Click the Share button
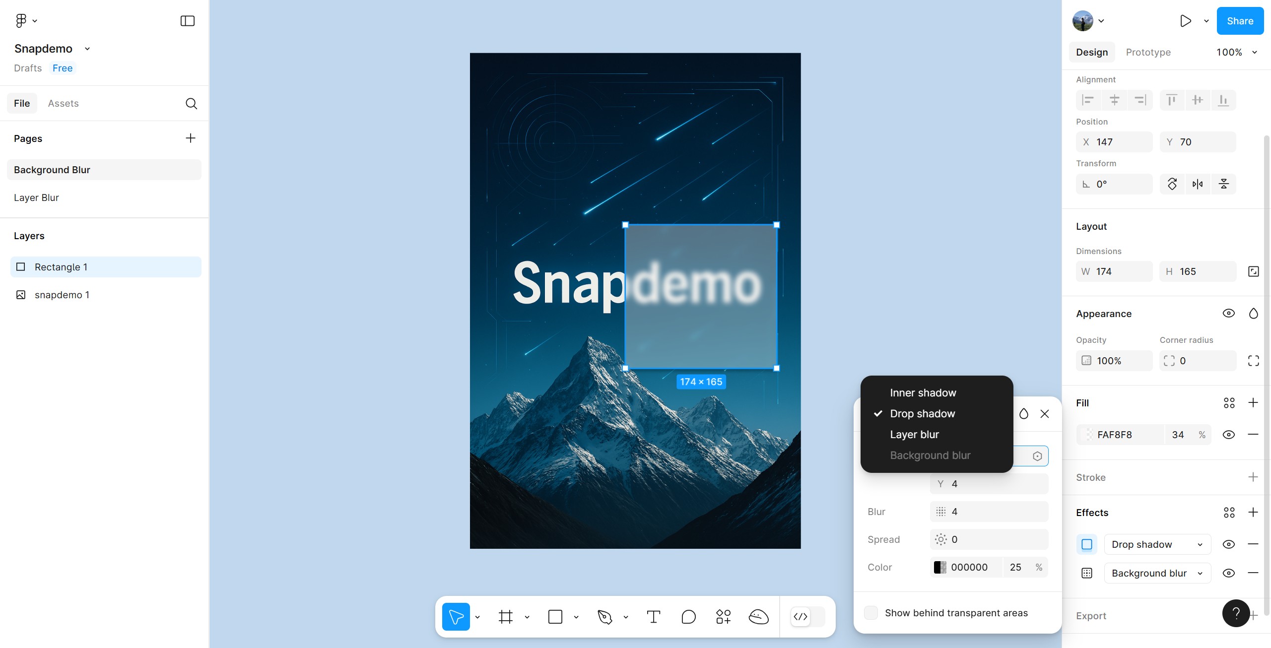1271x648 pixels. tap(1240, 21)
